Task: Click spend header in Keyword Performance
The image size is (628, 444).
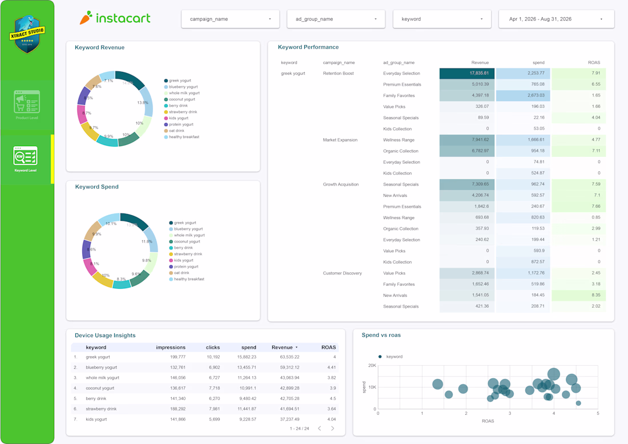Action: 538,62
